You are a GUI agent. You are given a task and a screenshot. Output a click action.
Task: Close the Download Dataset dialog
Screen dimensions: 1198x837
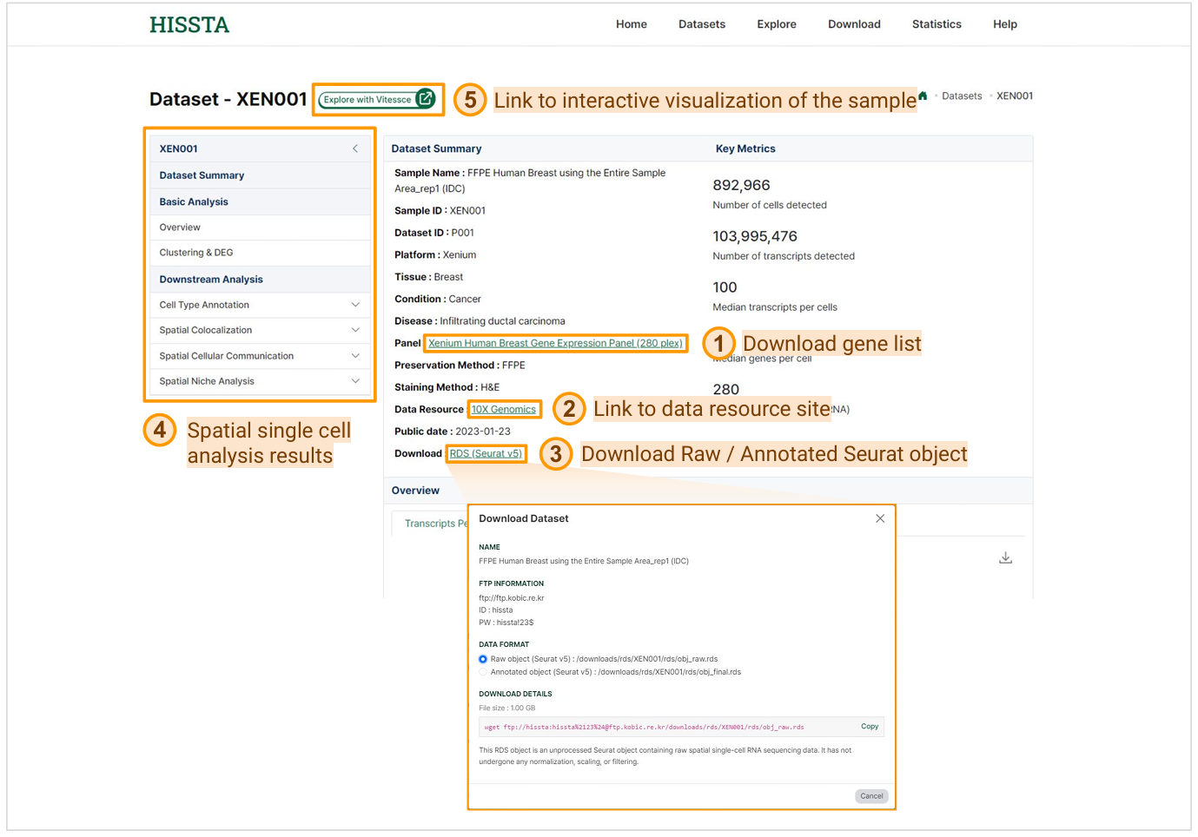pos(880,518)
